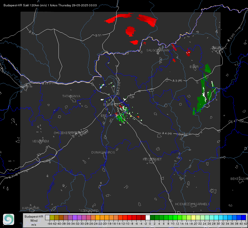Click the VESZPRÉM city label
Screen dimensions: 248x228
tap(41, 141)
